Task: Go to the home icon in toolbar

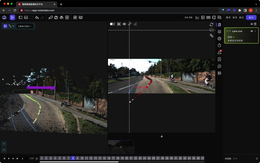Action: 4,18
